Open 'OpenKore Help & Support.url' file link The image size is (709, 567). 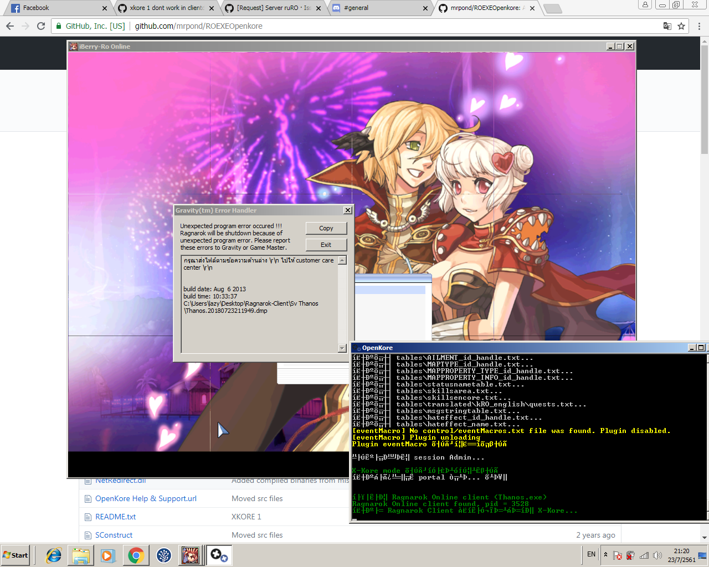point(146,498)
